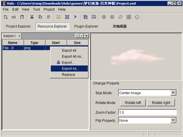Click the Rotate right button
Screen dimensions: 183x137
click(x=161, y=103)
